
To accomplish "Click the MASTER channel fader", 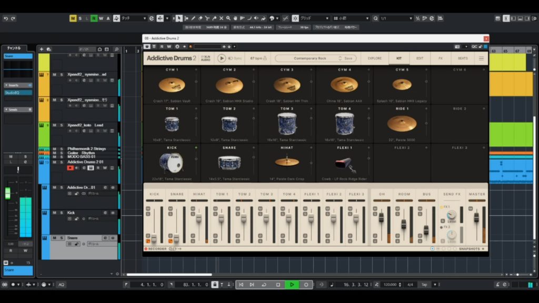I will (x=476, y=217).
